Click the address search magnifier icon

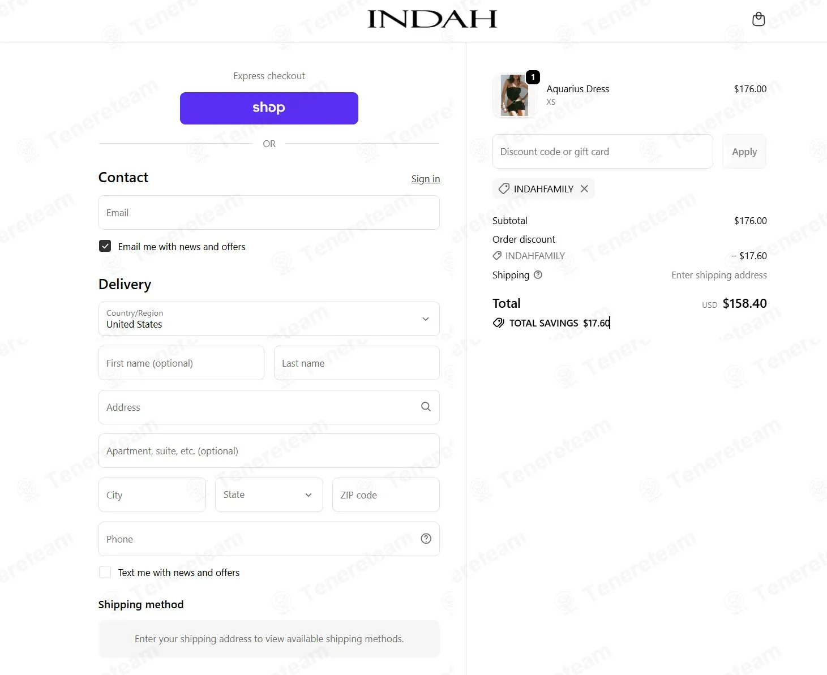[426, 407]
